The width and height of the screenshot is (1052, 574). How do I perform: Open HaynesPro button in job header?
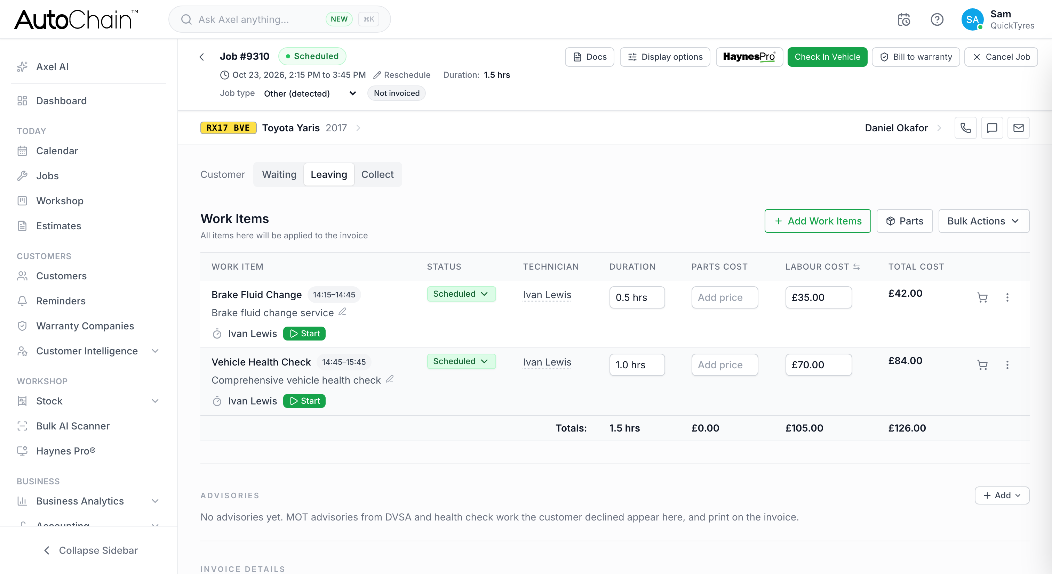pos(749,57)
